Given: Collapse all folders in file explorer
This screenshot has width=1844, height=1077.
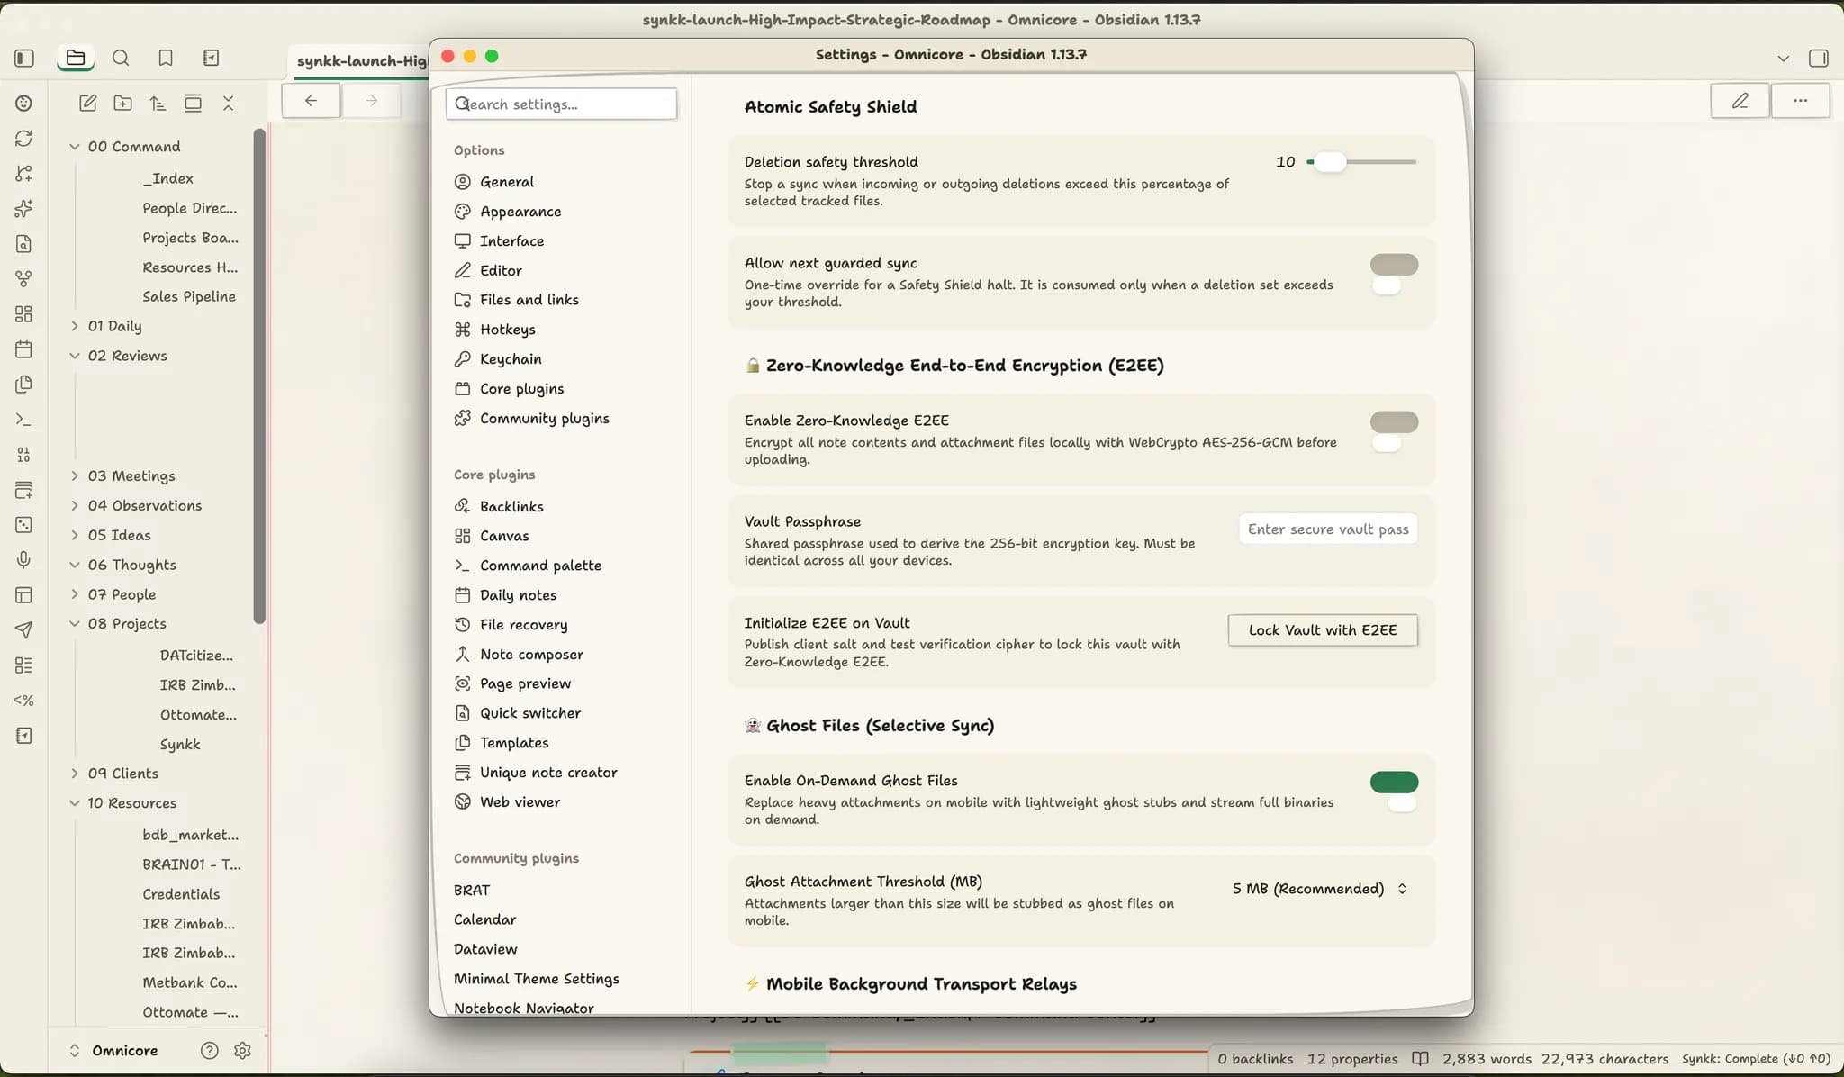Looking at the screenshot, I should (229, 104).
